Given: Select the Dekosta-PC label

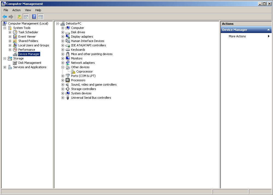Looking at the screenshot, I should (x=74, y=23).
